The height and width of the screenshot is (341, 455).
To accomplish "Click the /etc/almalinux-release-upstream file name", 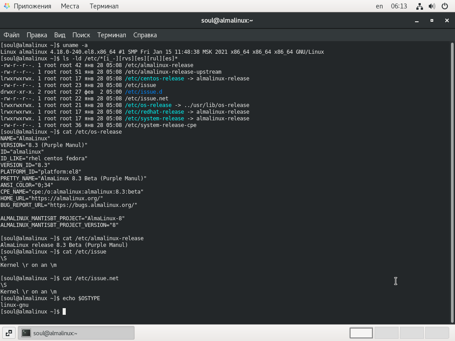I will 173,72.
